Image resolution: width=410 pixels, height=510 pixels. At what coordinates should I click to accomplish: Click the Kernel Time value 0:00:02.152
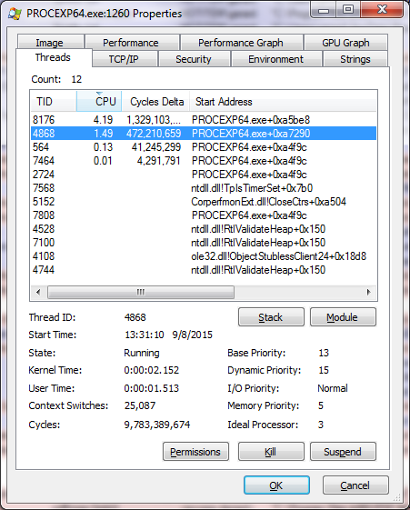coord(152,370)
